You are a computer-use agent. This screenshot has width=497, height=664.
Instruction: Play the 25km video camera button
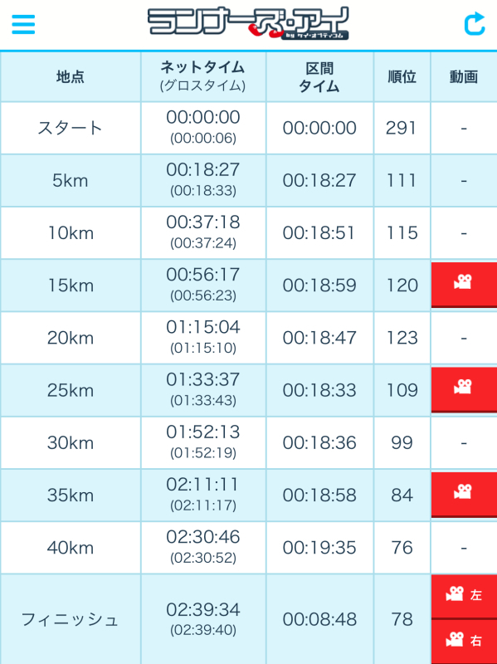click(x=464, y=389)
